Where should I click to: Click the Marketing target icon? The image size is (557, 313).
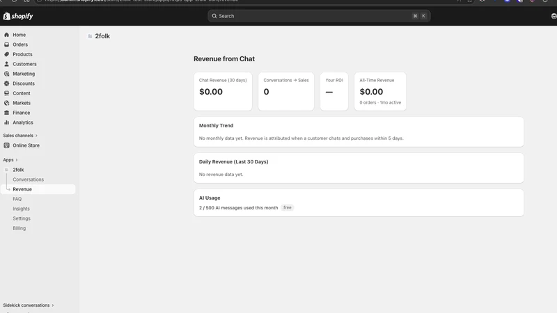click(6, 74)
